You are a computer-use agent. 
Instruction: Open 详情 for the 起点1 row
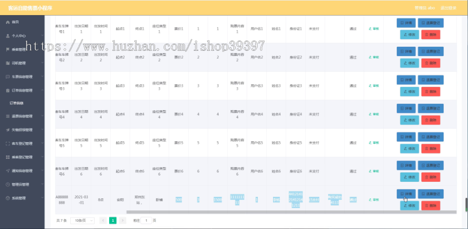coord(406,23)
